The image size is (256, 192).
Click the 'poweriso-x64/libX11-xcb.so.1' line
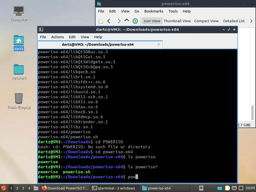(73, 97)
